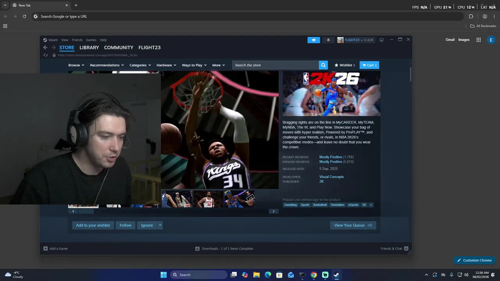Open Chrome bookmarks apps grid icon
The image size is (500, 281).
click(5, 26)
